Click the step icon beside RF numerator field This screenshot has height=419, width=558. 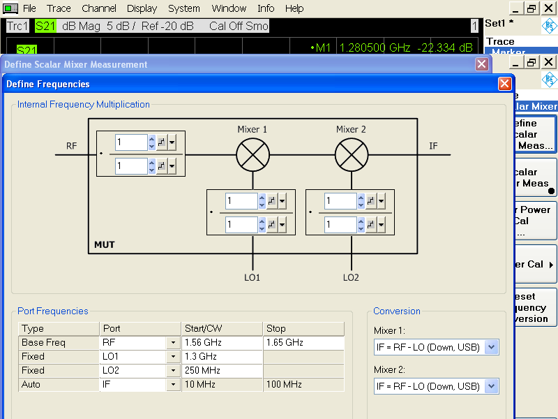(160, 142)
